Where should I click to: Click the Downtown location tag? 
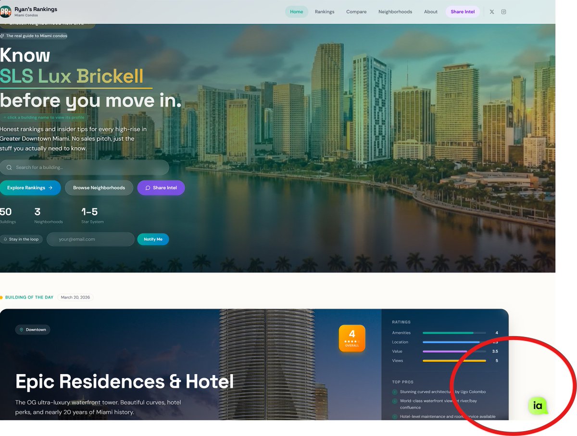point(33,329)
